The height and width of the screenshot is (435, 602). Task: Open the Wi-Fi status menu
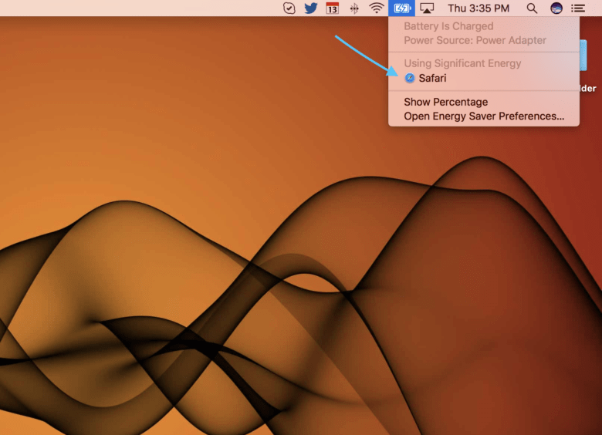coord(377,8)
